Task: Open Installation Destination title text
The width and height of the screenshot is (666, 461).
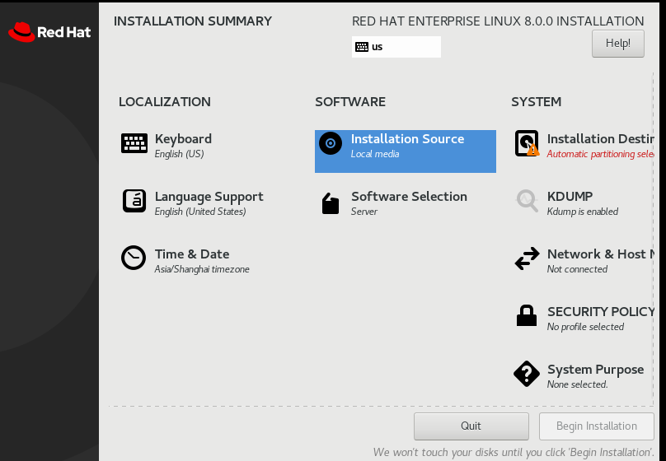Action: (601, 139)
